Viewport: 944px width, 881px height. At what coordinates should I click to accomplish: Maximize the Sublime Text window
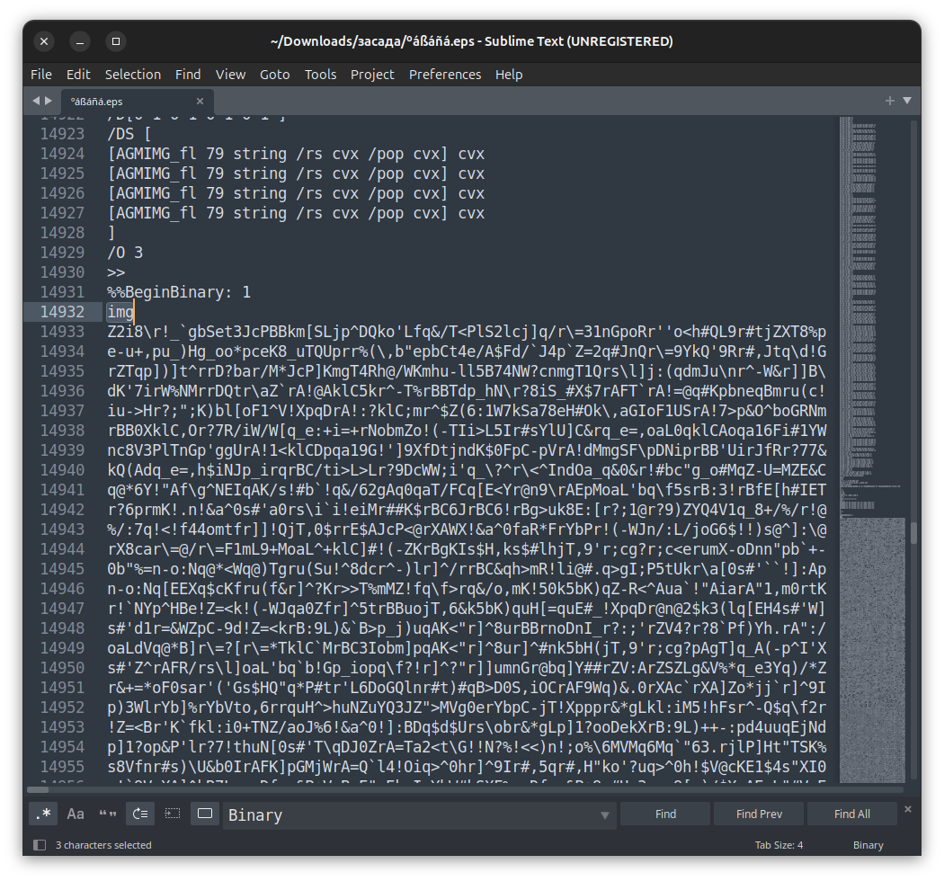pyautogui.click(x=116, y=41)
